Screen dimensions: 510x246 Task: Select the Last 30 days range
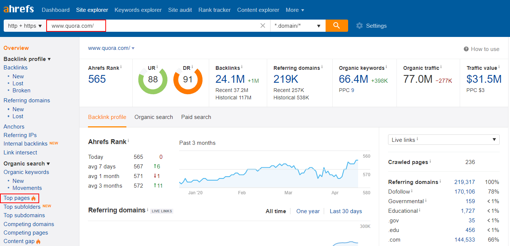346,211
